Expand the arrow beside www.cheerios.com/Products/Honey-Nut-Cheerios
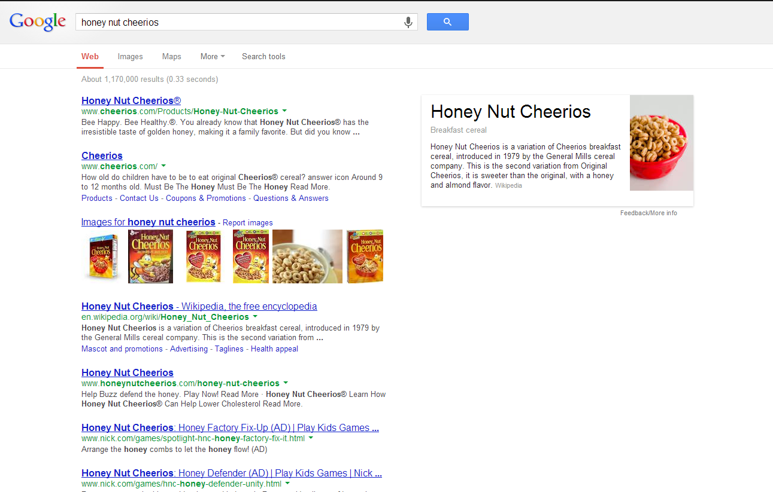Image resolution: width=773 pixels, height=492 pixels. pos(284,111)
